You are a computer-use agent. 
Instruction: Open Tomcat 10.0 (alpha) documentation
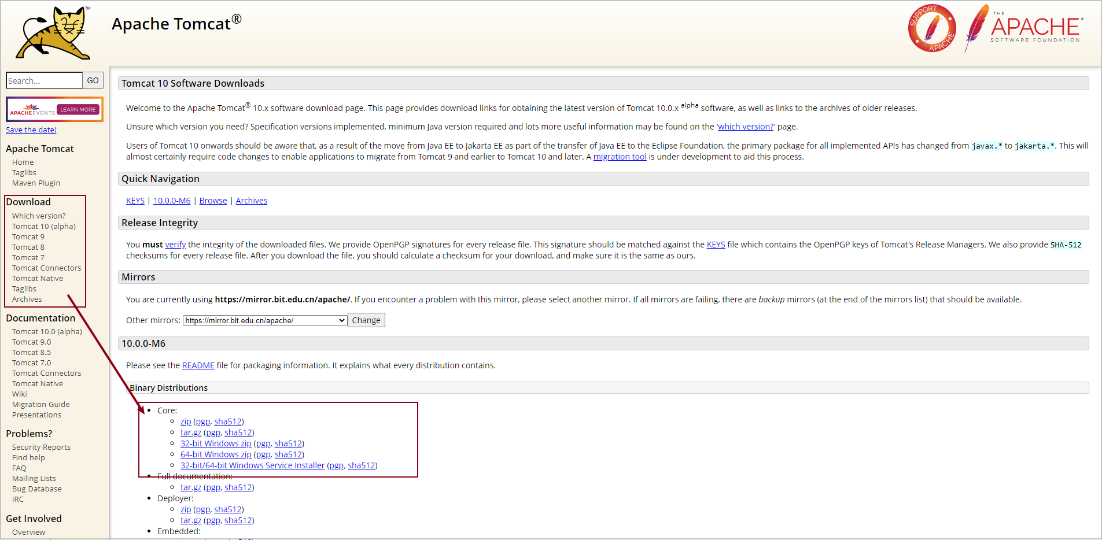[x=47, y=332]
